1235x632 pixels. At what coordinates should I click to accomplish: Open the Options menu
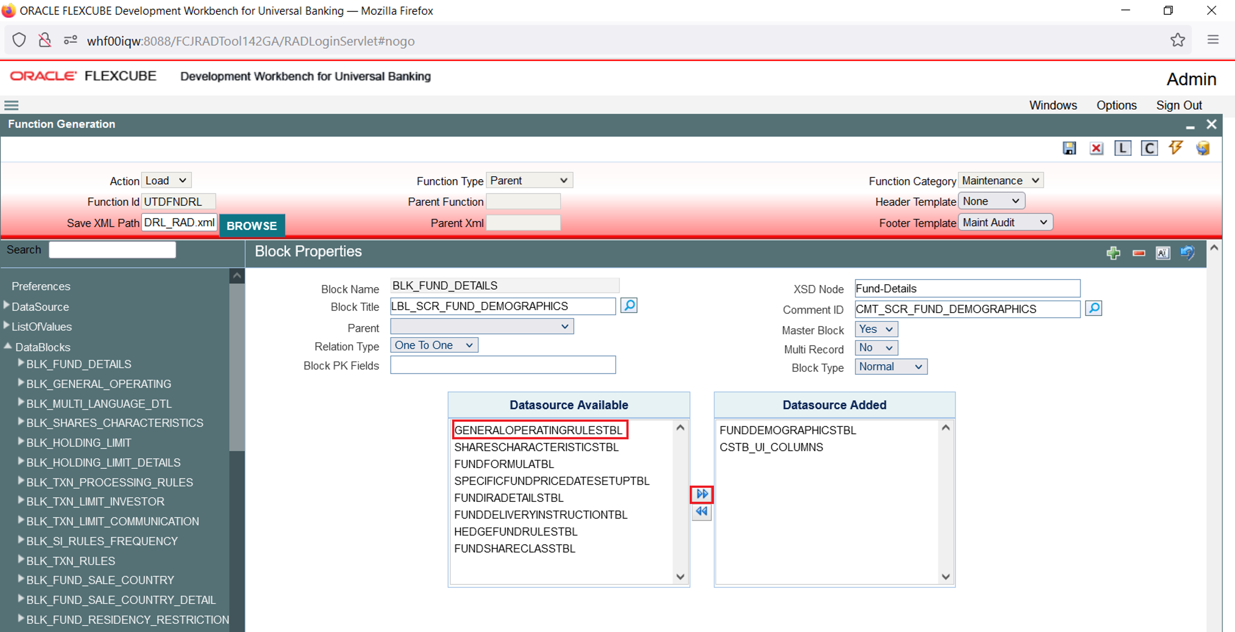tap(1116, 106)
